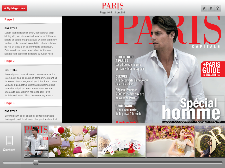Tap the red +Paris Guide badge

[212, 69]
